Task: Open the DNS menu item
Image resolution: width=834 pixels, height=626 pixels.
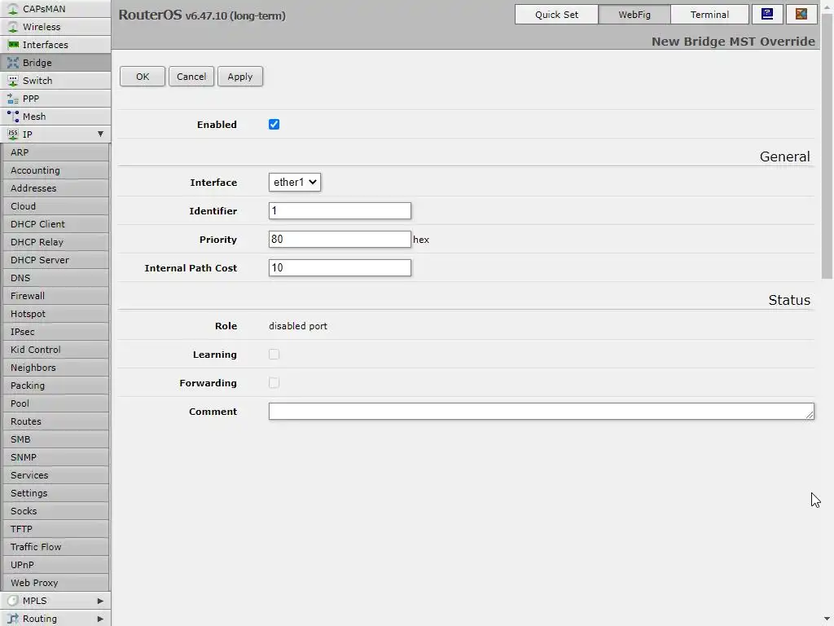Action: coord(56,278)
